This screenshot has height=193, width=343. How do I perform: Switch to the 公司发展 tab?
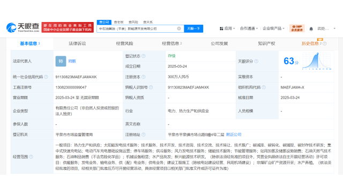coord(219,43)
